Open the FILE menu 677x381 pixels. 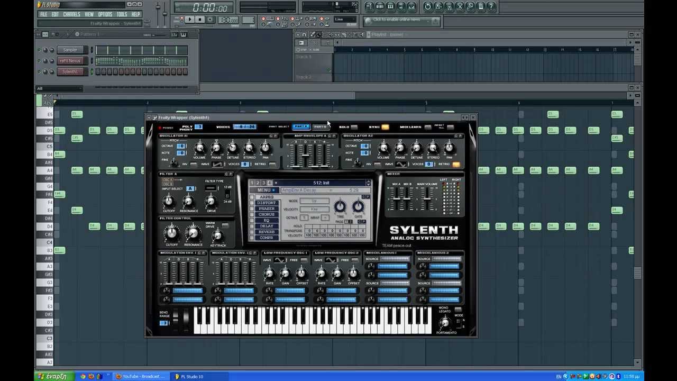click(x=44, y=14)
